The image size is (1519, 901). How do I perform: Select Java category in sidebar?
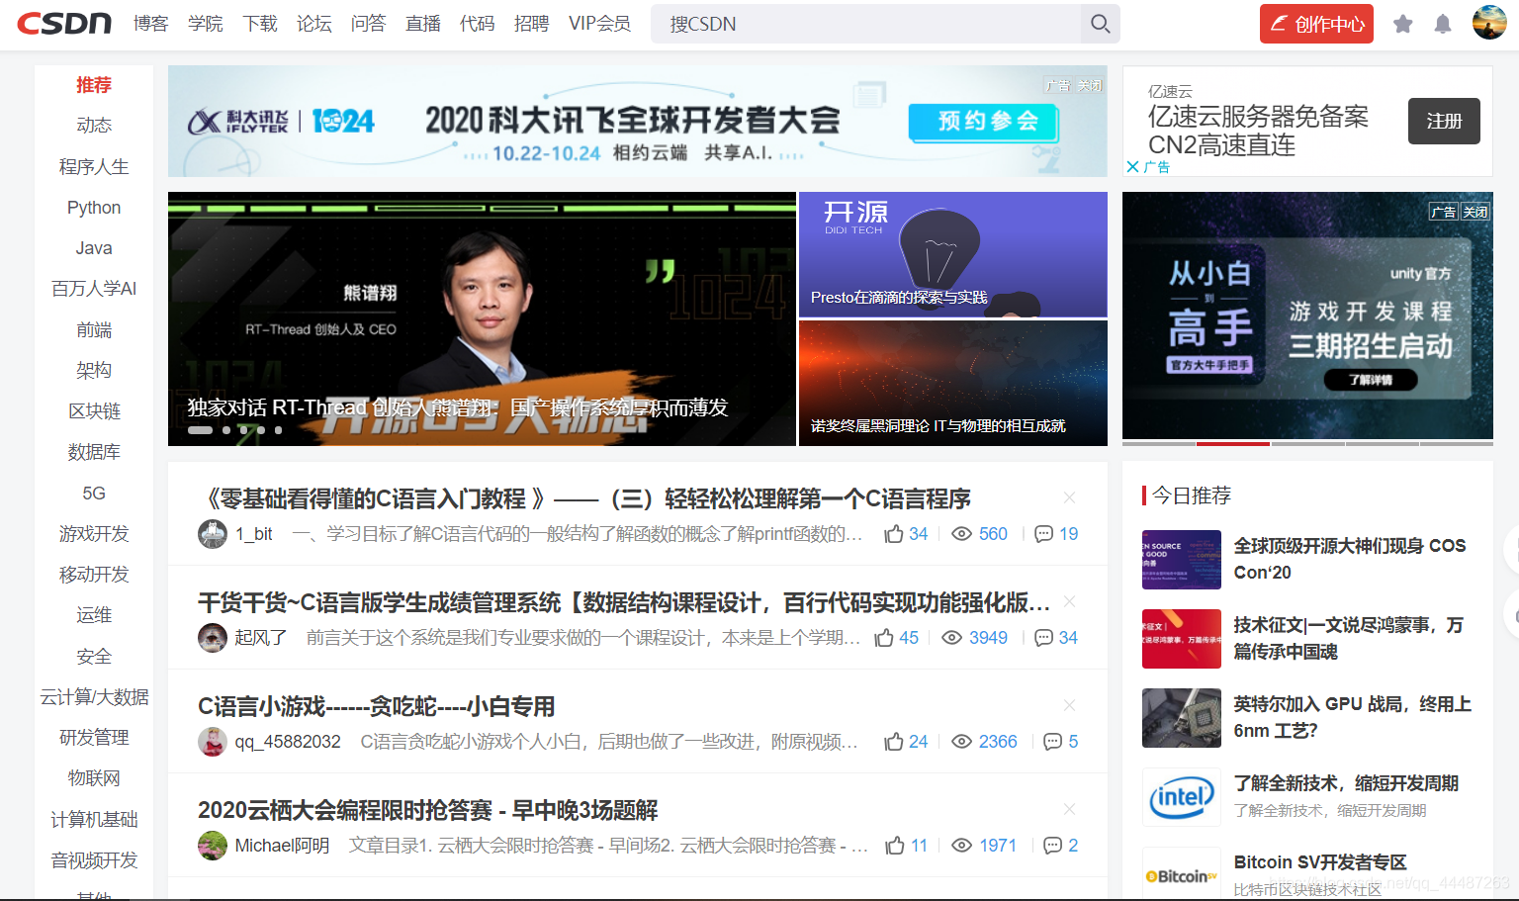[x=94, y=248]
